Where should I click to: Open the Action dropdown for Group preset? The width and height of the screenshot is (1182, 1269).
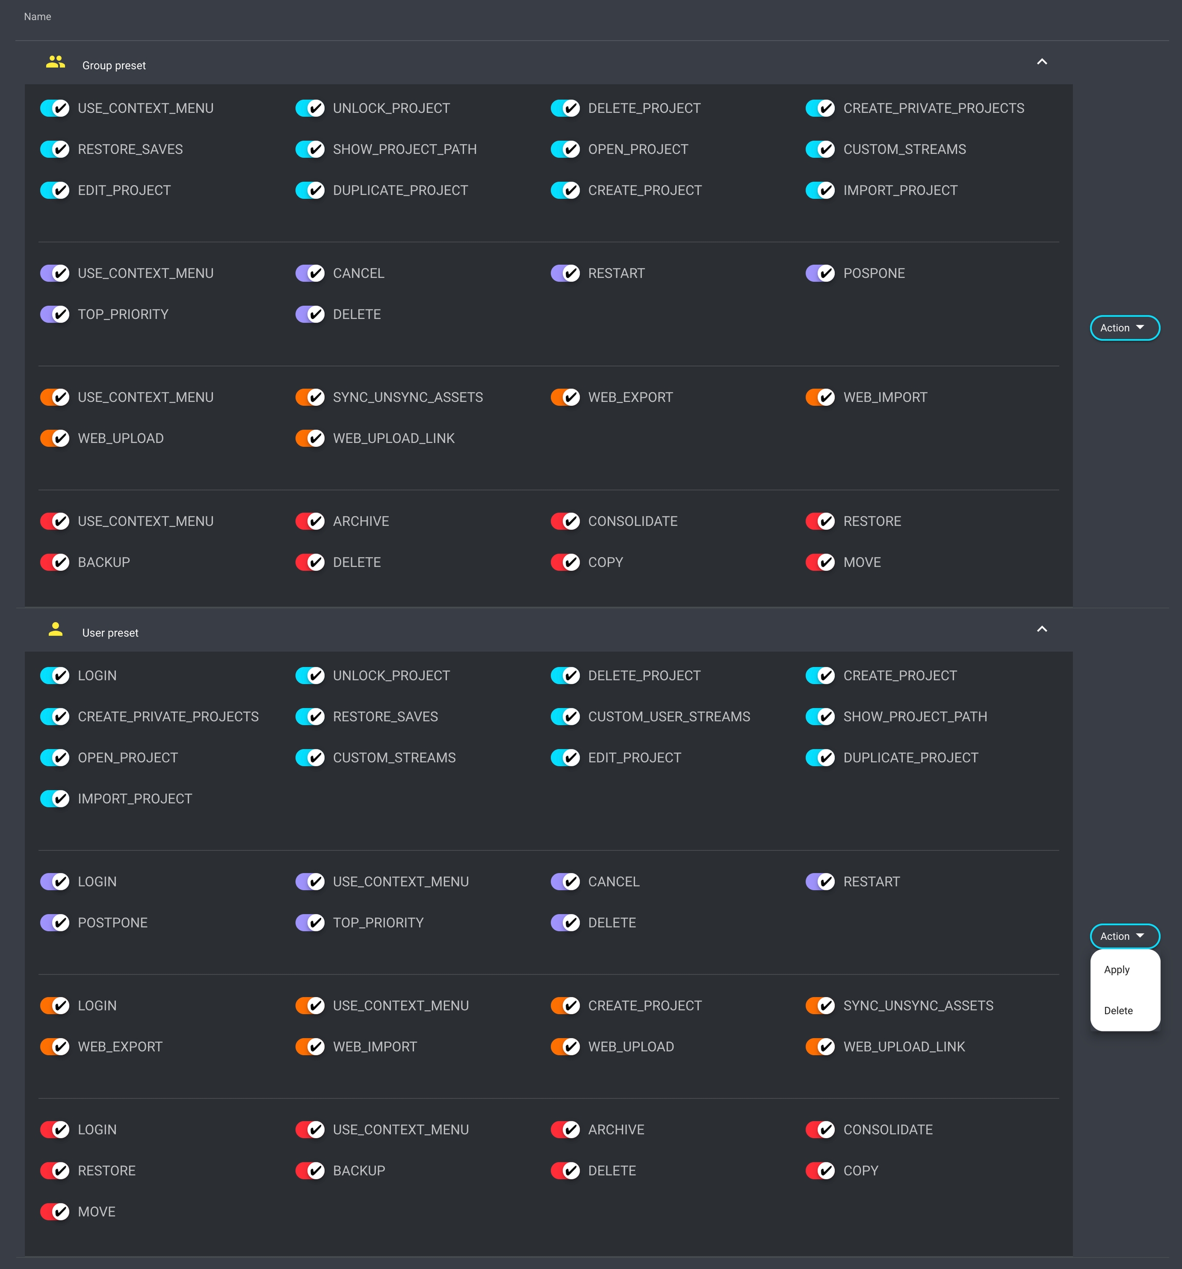click(1124, 328)
